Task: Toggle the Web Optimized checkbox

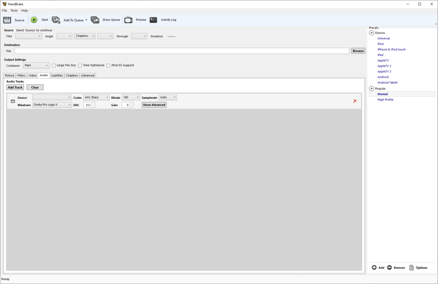Action: 80,66
